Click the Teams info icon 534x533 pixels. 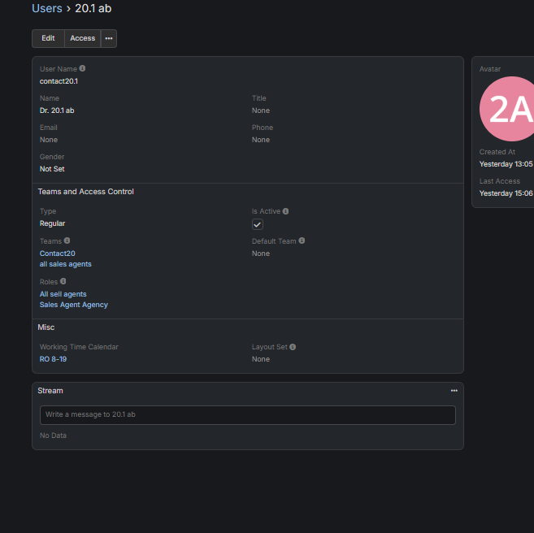tap(67, 240)
